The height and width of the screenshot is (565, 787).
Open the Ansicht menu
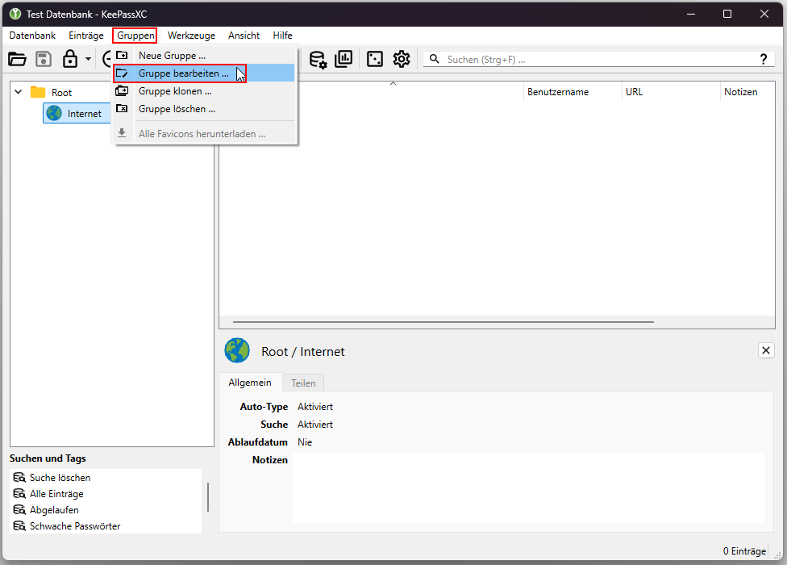[x=244, y=36]
